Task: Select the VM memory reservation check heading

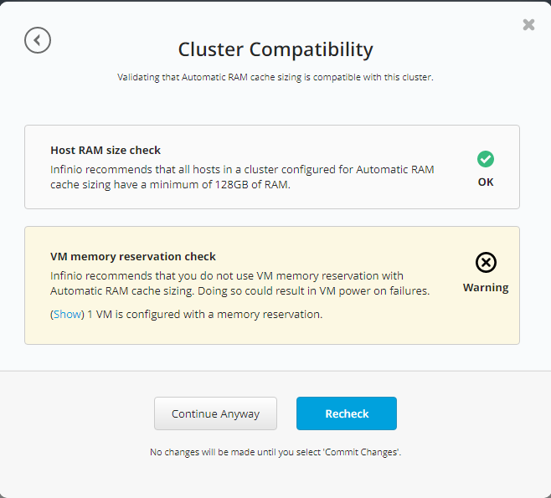Action: click(133, 256)
